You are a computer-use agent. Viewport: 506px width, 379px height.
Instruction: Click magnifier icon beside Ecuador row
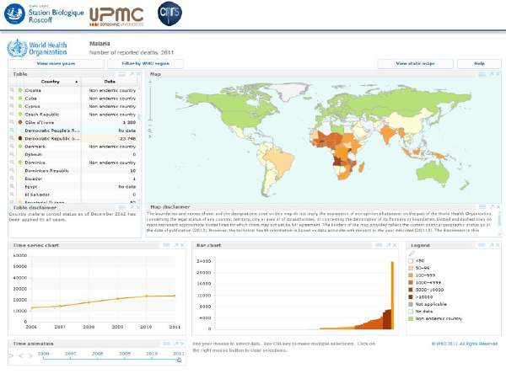pyautogui.click(x=12, y=179)
